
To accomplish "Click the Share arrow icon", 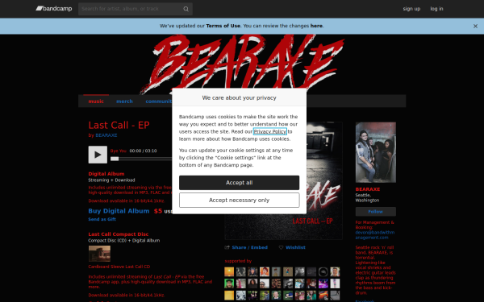I will tap(227, 247).
